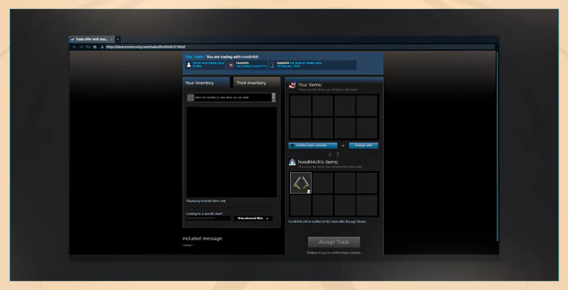The height and width of the screenshot is (290, 568).
Task: Open a new browser tab
Action: click(x=118, y=39)
